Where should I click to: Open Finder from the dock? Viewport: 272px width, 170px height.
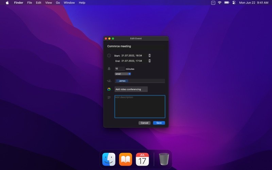pos(109,159)
